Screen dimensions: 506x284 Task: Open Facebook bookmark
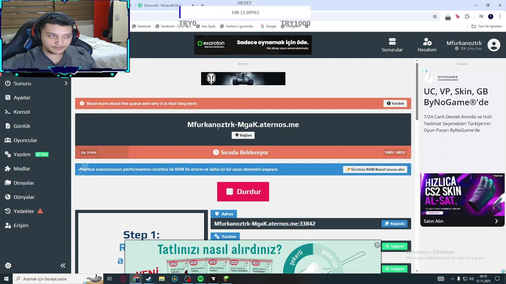142,26
